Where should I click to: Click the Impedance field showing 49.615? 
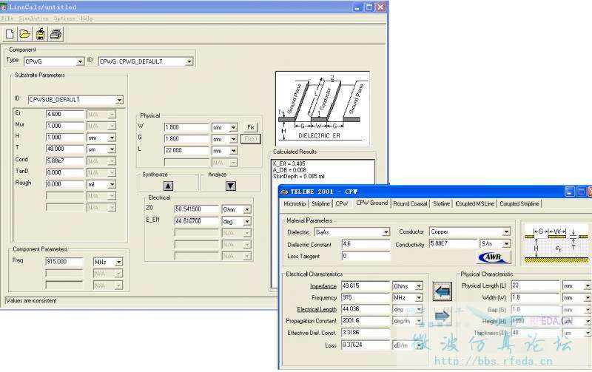pos(366,286)
